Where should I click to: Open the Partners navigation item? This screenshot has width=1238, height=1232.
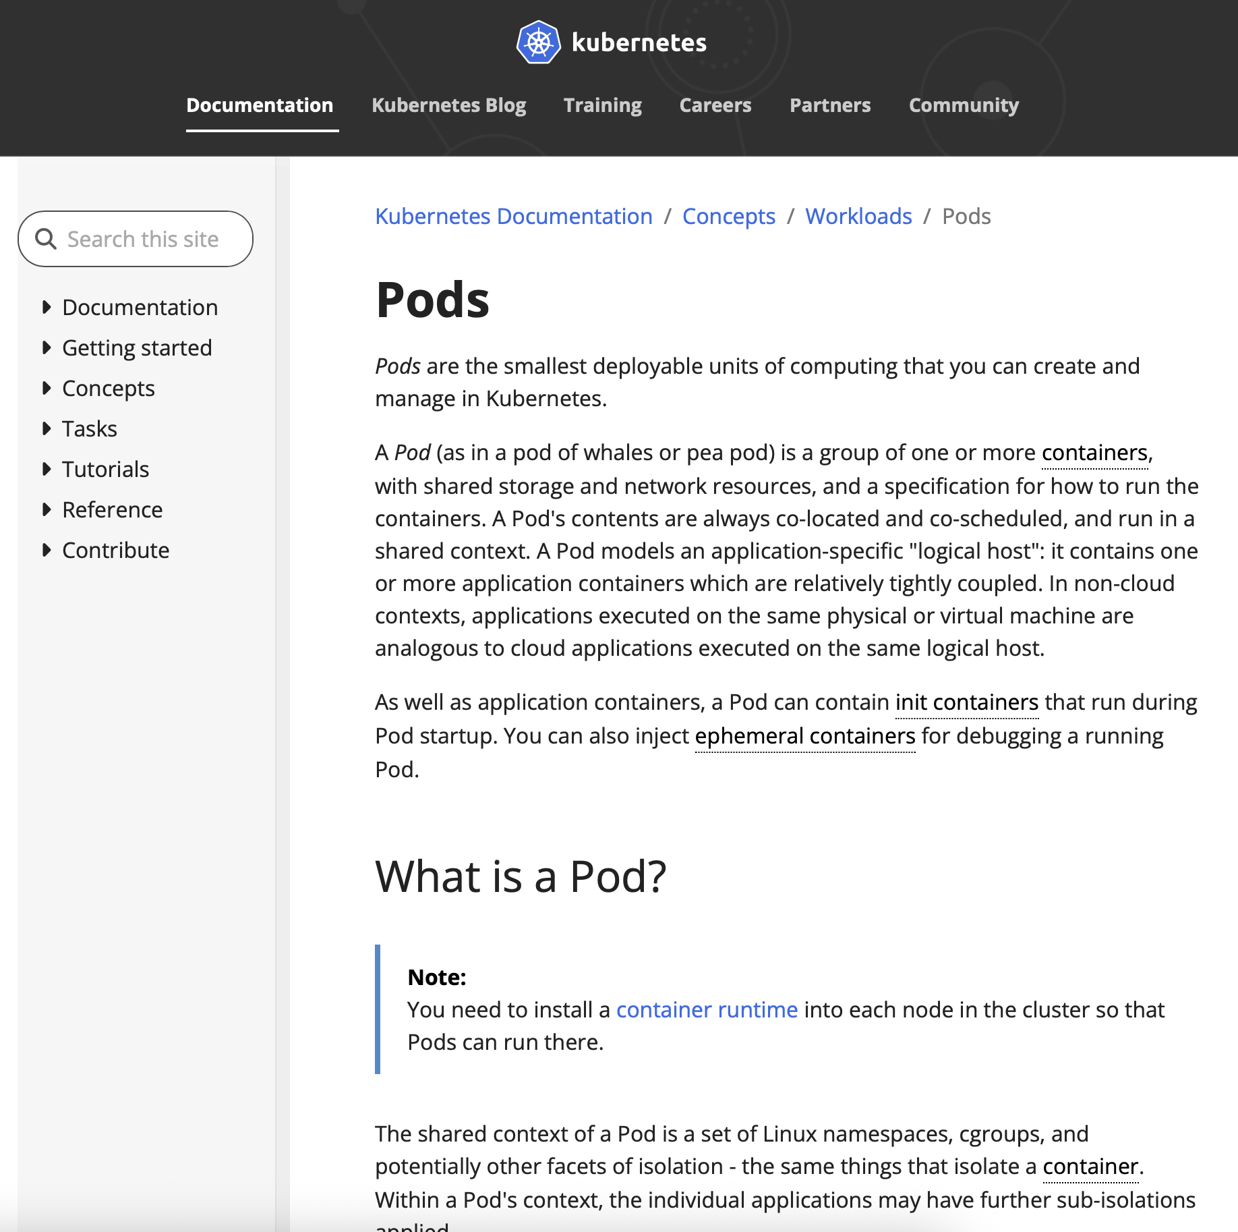[x=830, y=105]
